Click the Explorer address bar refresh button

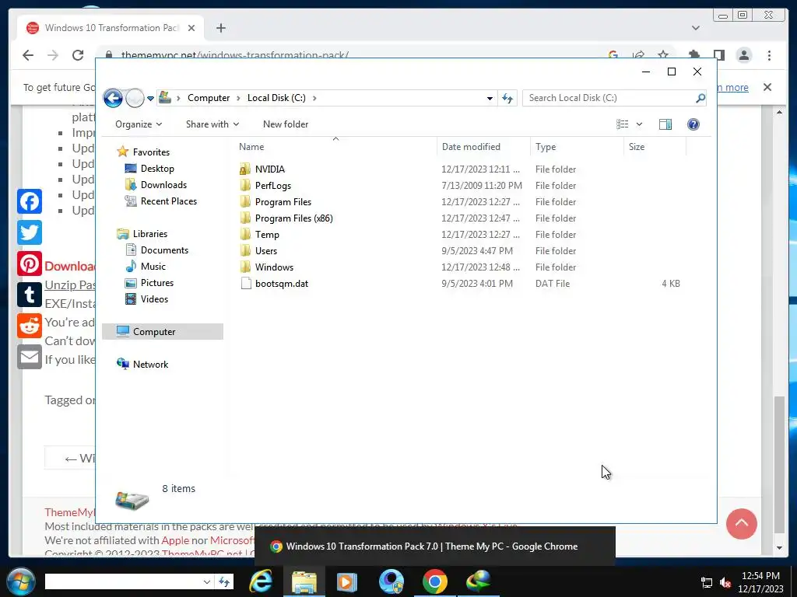(507, 98)
